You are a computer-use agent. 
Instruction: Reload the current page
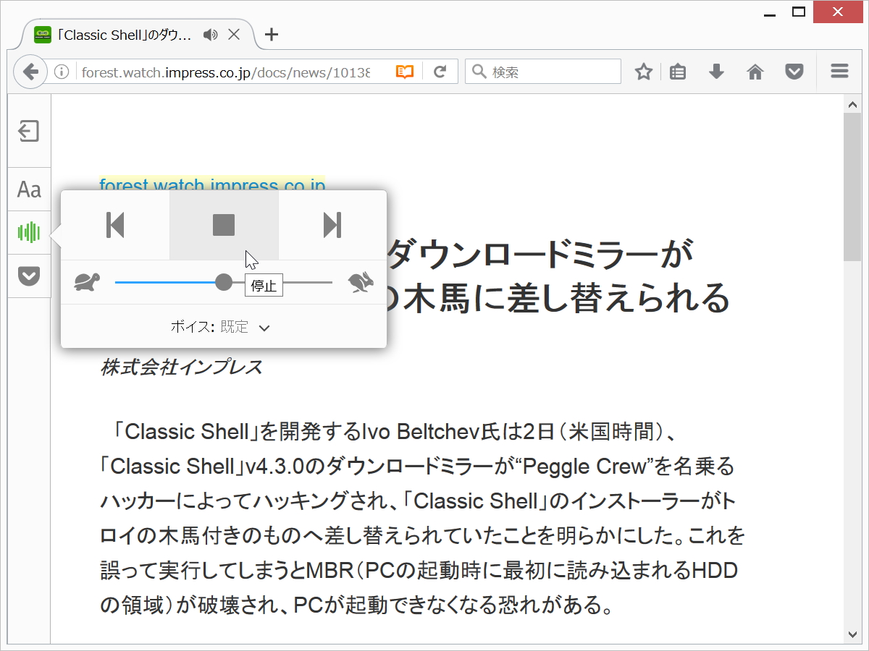coord(440,71)
